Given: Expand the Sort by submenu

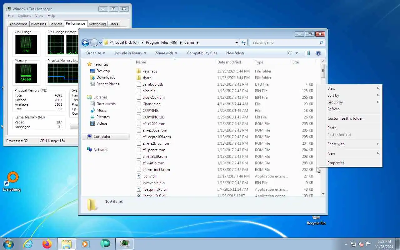Looking at the screenshot, I should click(350, 95).
